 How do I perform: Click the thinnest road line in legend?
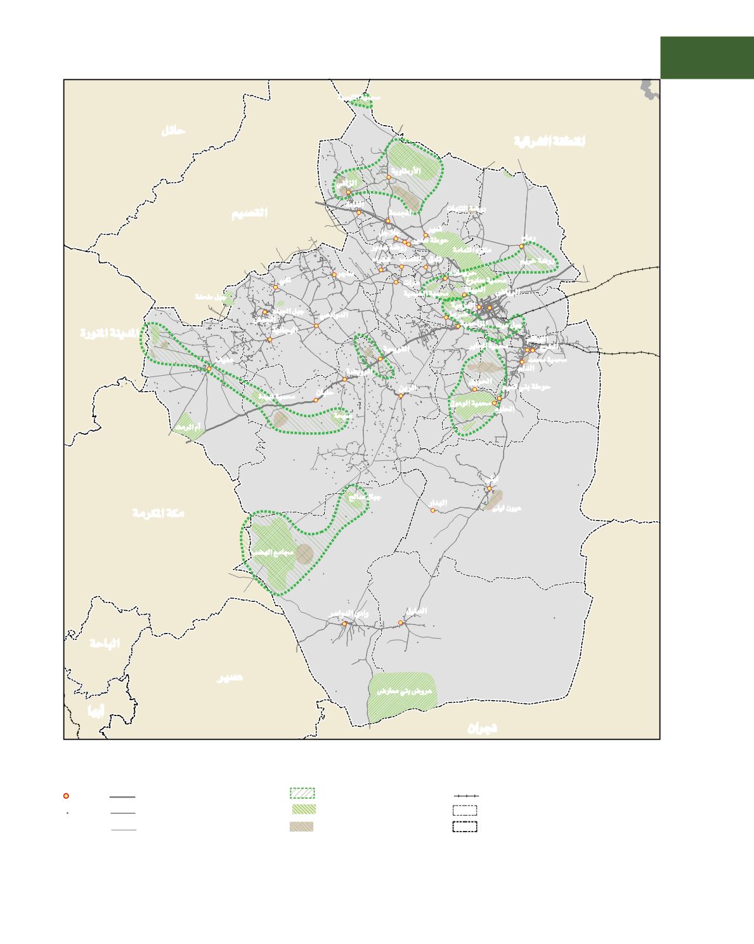point(122,830)
